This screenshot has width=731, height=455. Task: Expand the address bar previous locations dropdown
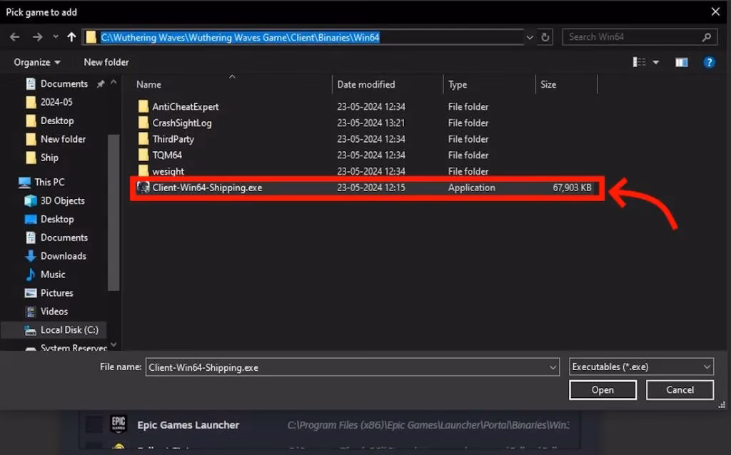coord(530,37)
